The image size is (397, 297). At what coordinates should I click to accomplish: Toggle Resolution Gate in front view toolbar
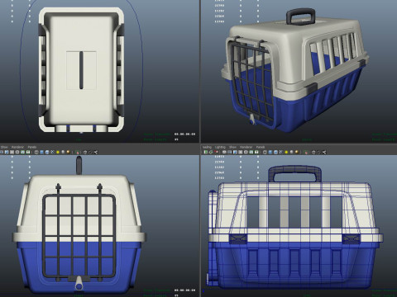[7, 152]
